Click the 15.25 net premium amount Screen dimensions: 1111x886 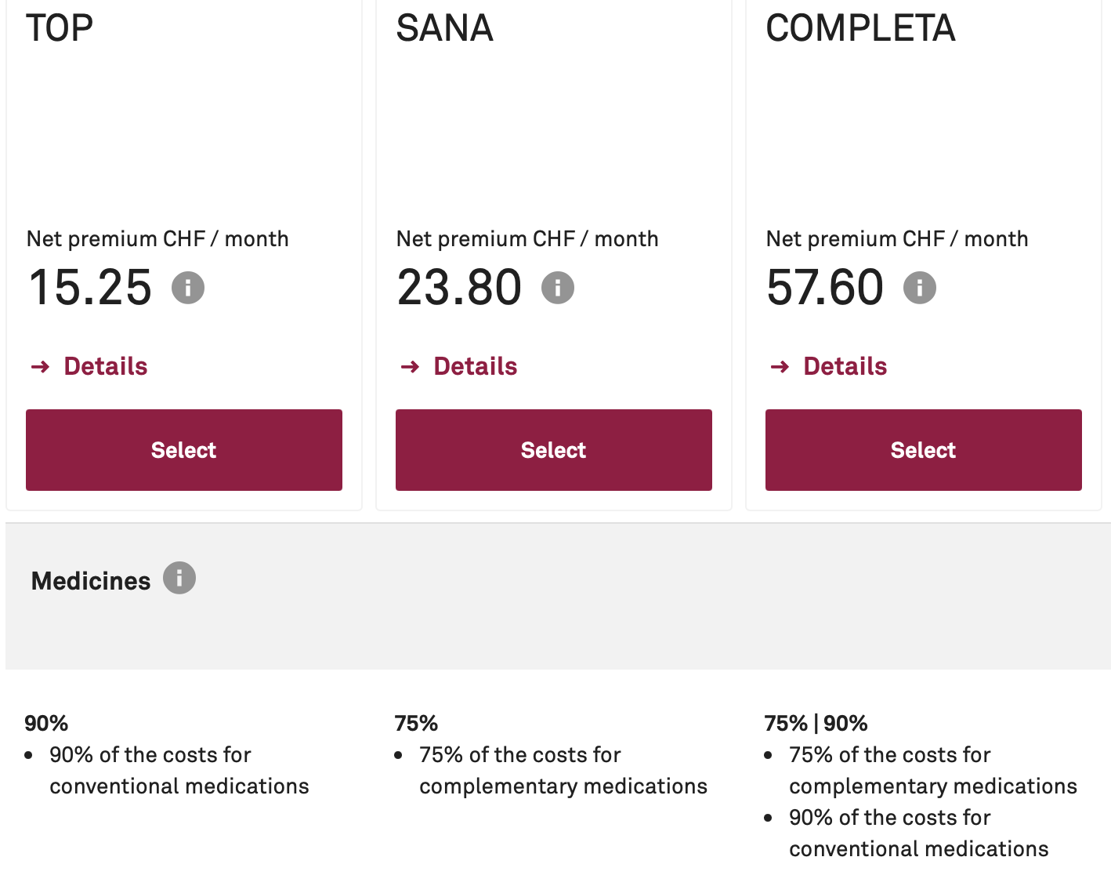point(90,287)
